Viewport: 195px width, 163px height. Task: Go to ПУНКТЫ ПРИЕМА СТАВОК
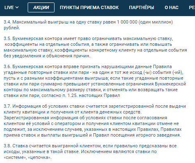coord(89,7)
